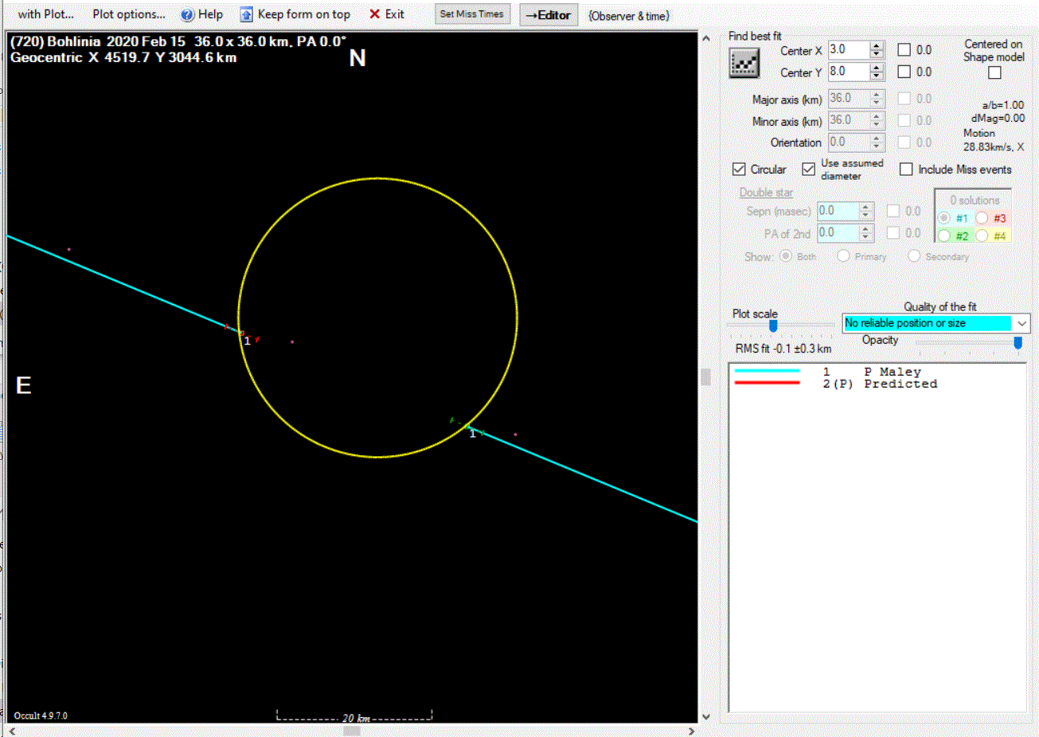Screen dimensions: 1039x737
Task: Choose Exit in the menu bar
Action: [x=394, y=14]
